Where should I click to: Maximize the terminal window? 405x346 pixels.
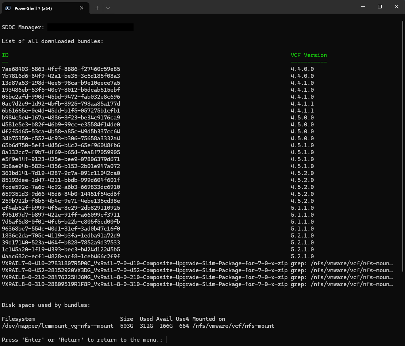[x=380, y=7]
